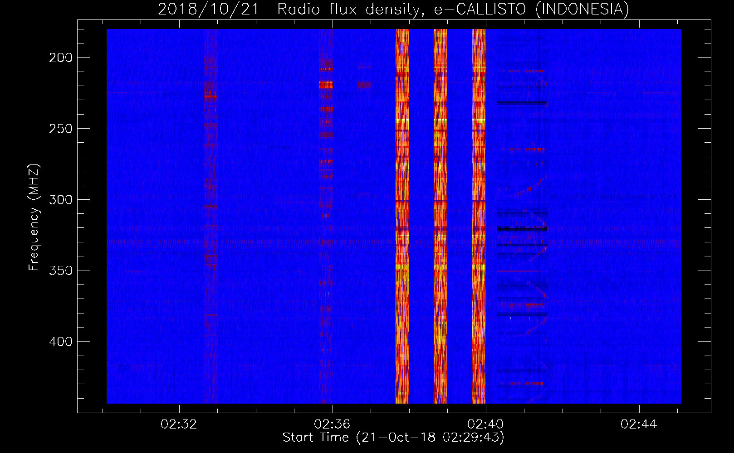Click the 'Start Time (21-Oct-18 02:29:43)' label
This screenshot has width=734, height=453.
pos(393,438)
